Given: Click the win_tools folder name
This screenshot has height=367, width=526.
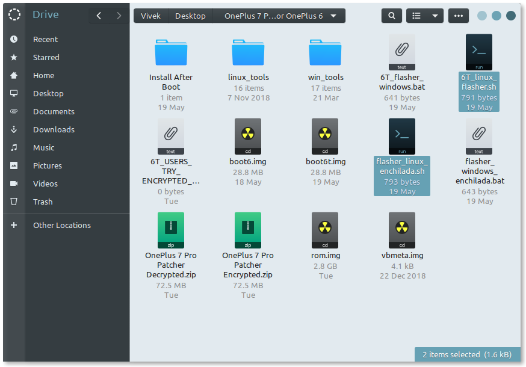Looking at the screenshot, I should click(x=326, y=78).
